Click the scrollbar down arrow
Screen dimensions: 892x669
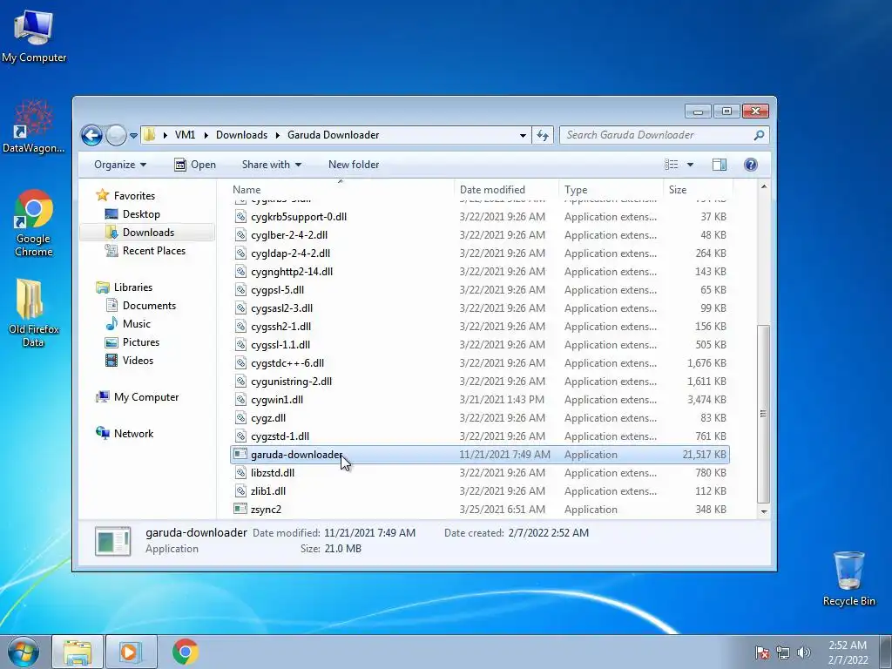coord(763,511)
